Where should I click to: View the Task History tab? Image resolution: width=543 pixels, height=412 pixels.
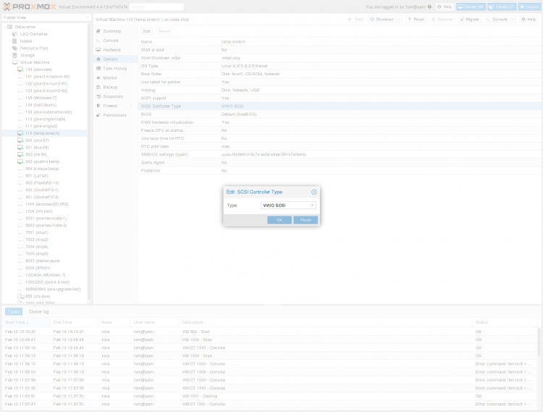click(x=115, y=69)
